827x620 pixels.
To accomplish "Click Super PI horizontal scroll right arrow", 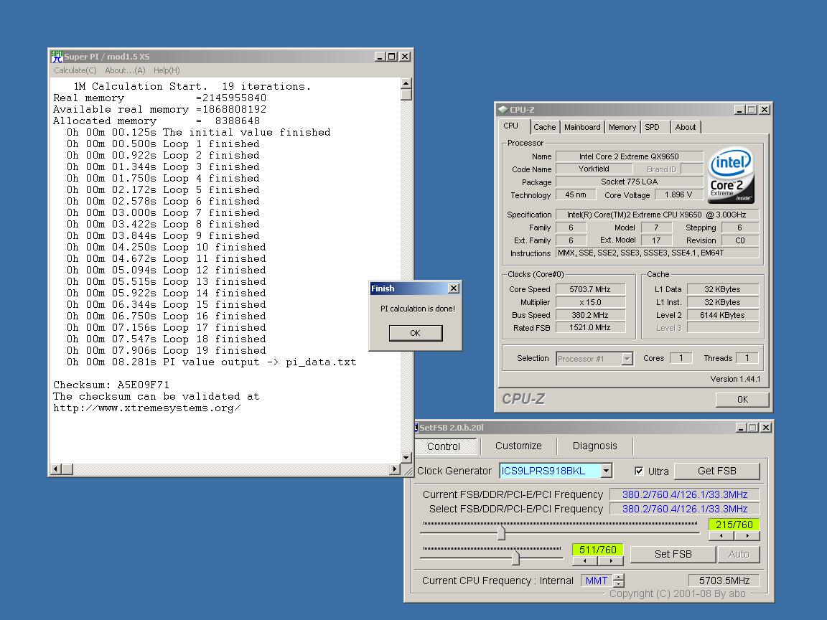I will [395, 469].
